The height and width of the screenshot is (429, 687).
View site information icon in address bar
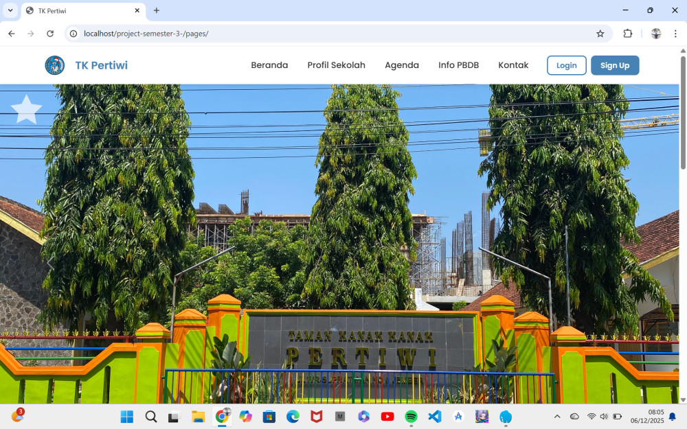74,34
